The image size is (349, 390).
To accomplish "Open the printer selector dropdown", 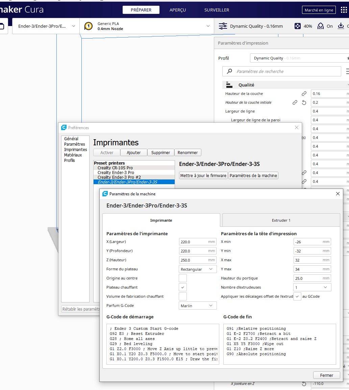I will click(46, 26).
